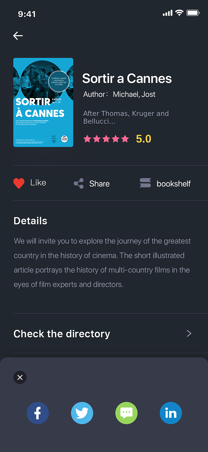The width and height of the screenshot is (208, 452).
Task: Click the first pink rating star
Action: [x=87, y=139]
